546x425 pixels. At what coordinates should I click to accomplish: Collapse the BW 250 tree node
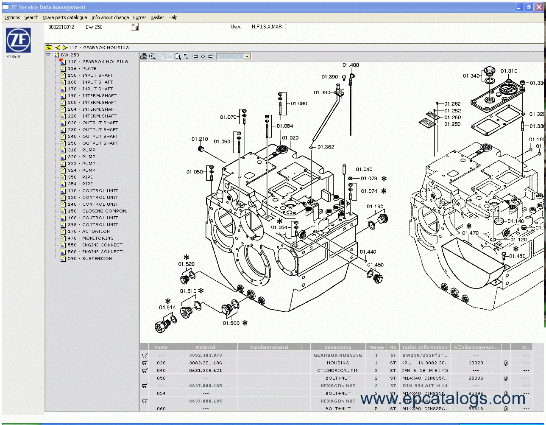[48, 55]
